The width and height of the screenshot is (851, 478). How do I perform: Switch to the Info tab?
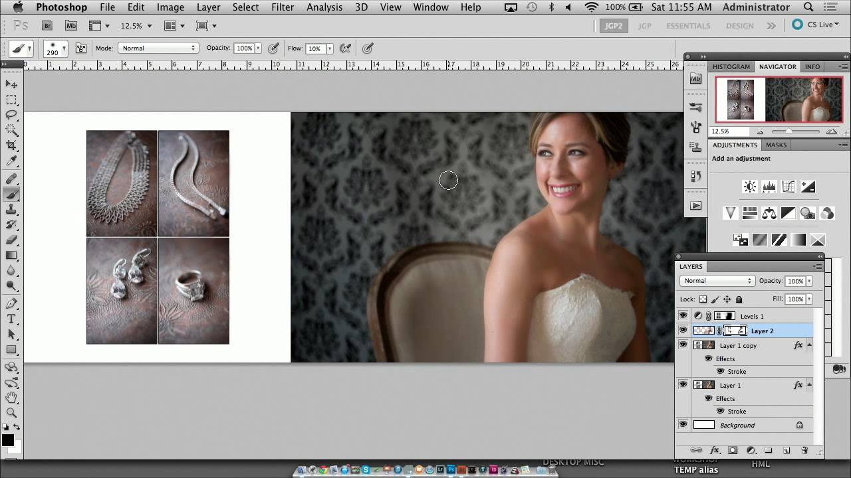(812, 66)
